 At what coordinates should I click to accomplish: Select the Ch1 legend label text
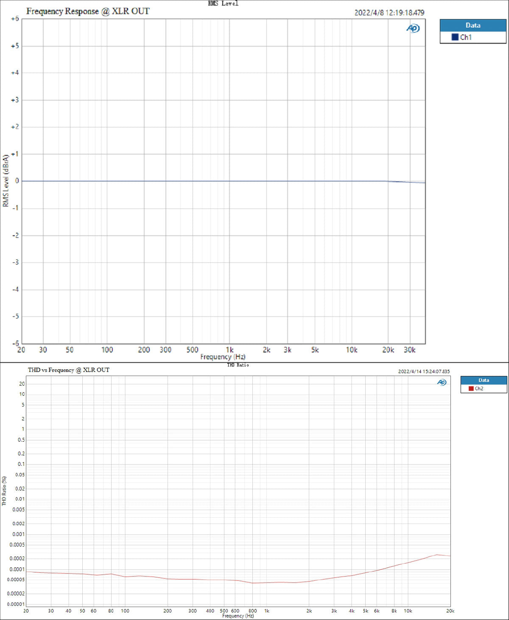point(466,37)
